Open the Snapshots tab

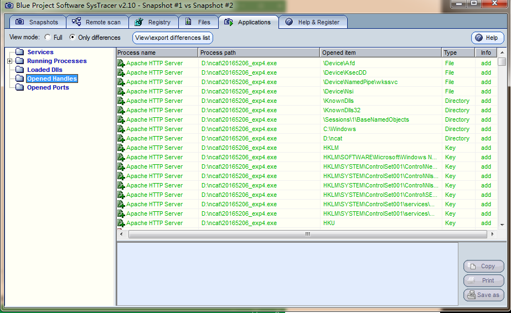point(38,22)
